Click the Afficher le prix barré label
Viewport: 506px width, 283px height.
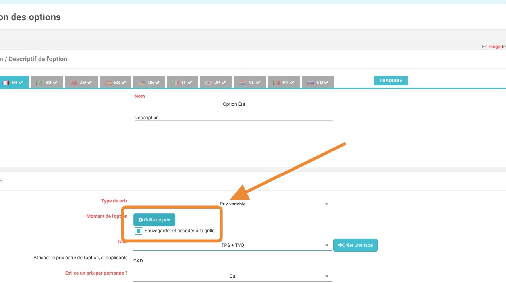coord(81,258)
